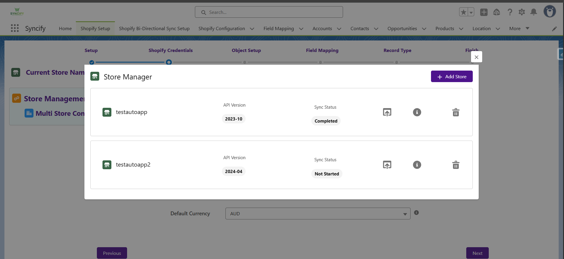Open the More navigation menu
Image resolution: width=564 pixels, height=259 pixels.
(519, 29)
